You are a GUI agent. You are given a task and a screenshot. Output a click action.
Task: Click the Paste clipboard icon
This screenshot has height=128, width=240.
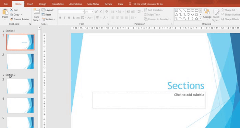(5, 12)
